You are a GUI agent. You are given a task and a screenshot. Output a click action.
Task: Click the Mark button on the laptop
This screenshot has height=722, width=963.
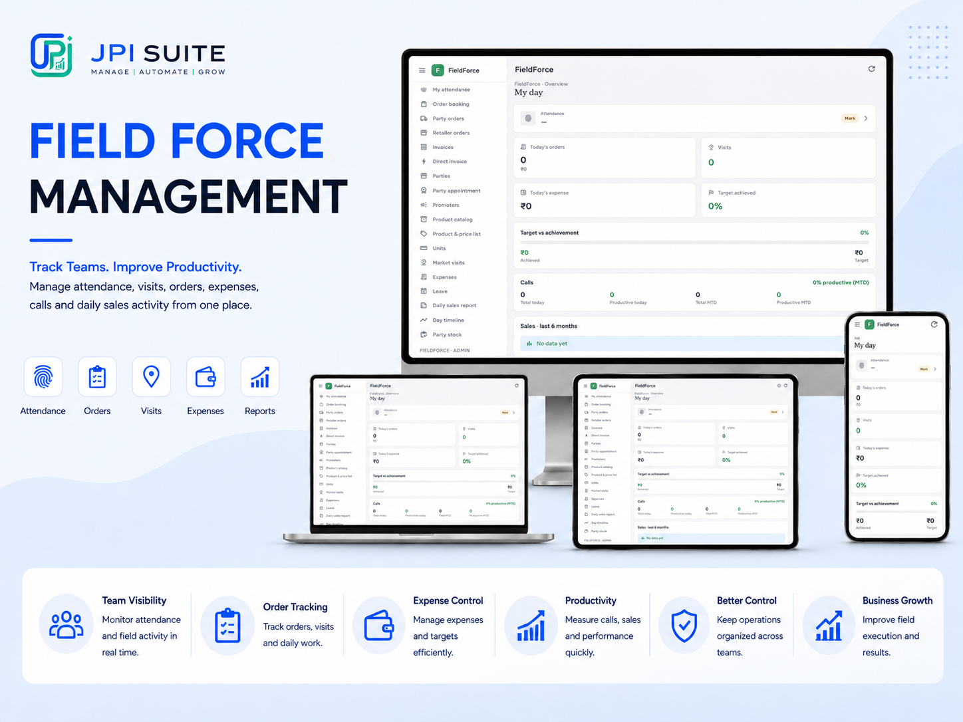(505, 413)
